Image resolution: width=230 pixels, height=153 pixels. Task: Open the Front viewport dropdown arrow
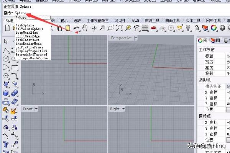pos(36,109)
